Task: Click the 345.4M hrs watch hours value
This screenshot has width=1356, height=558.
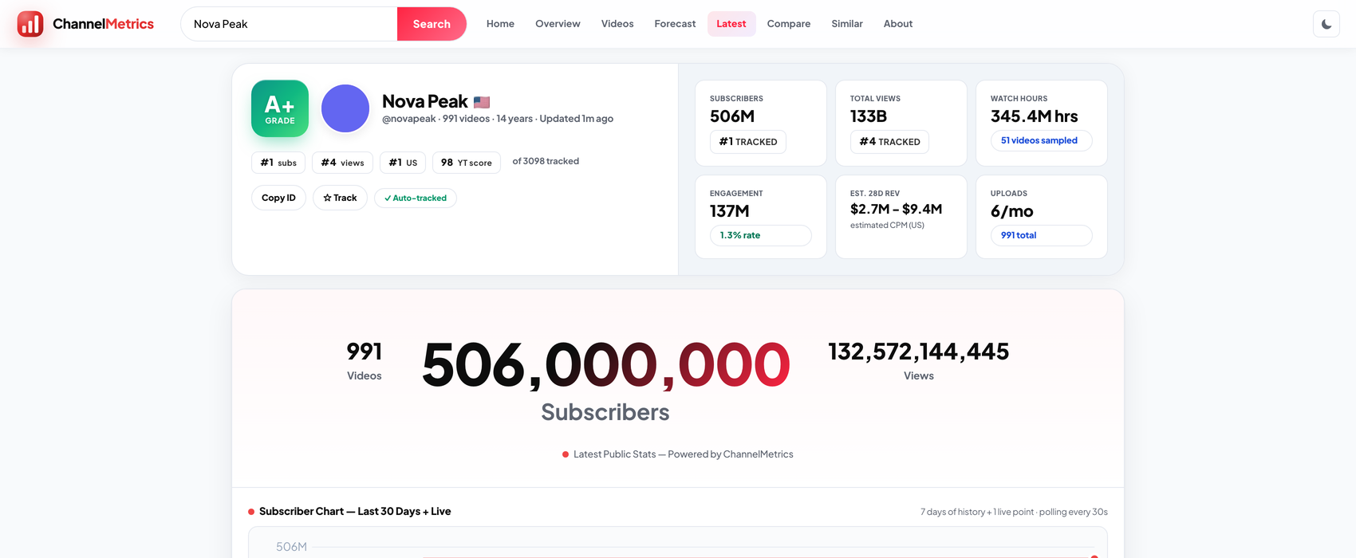Action: tap(1034, 116)
